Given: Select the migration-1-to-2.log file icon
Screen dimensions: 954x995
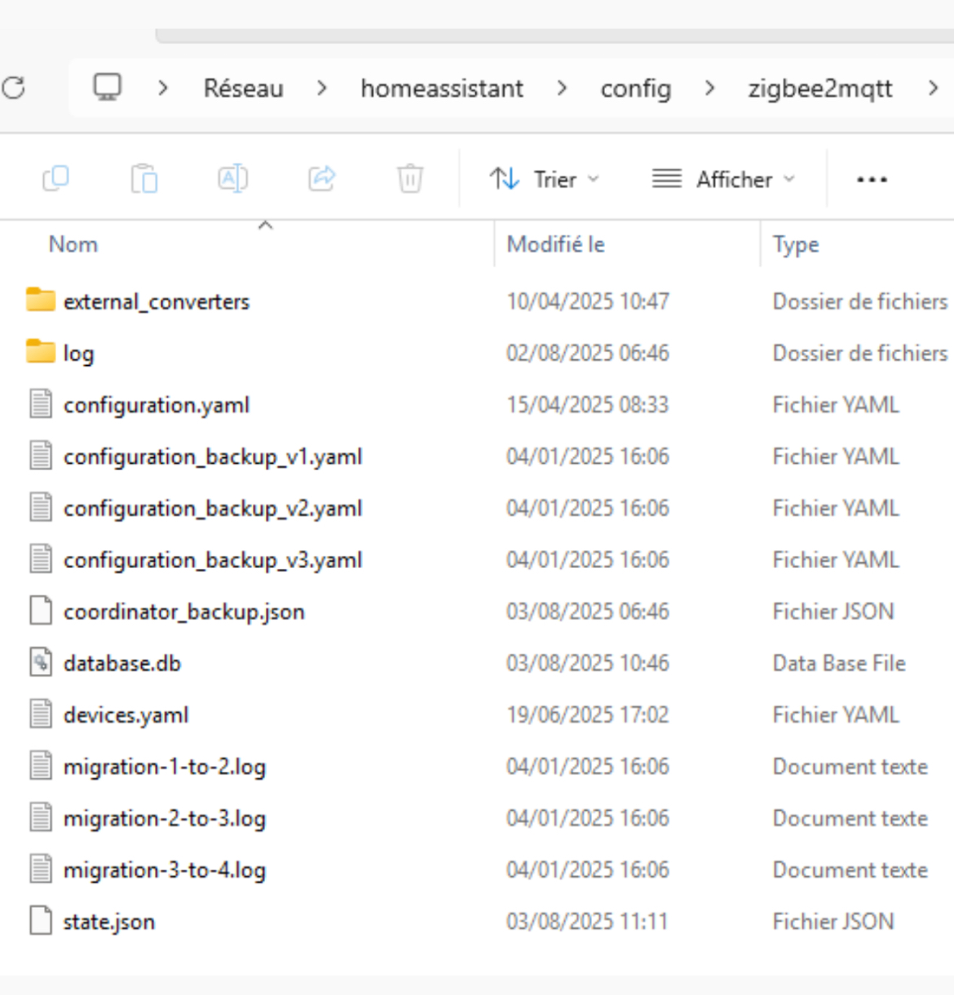Looking at the screenshot, I should [41, 765].
